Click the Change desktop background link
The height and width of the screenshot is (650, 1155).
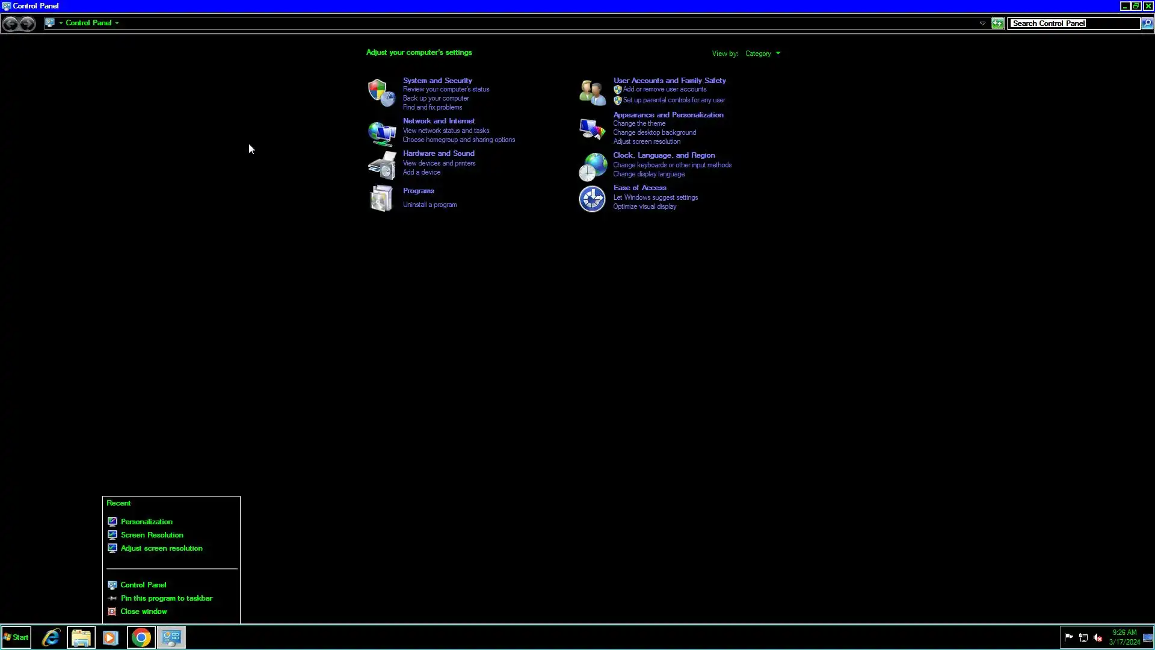654,132
